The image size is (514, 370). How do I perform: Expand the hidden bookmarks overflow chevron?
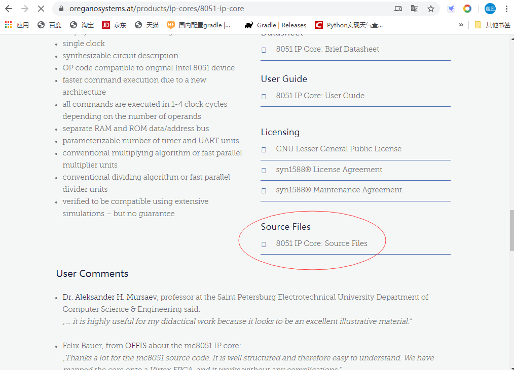pyautogui.click(x=461, y=25)
